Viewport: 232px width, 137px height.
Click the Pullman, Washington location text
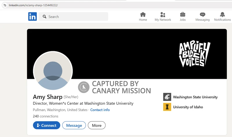tap(60, 110)
